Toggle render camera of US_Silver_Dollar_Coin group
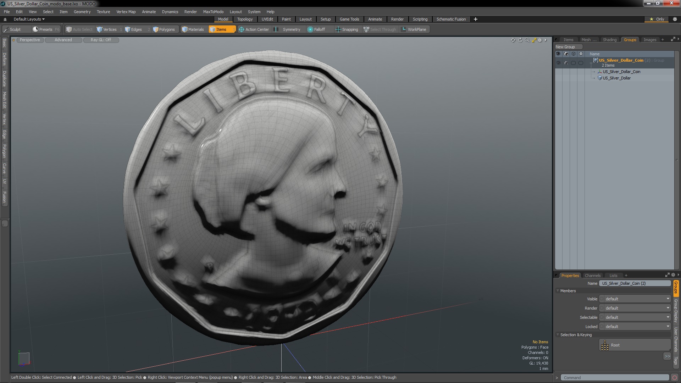681x383 pixels. (x=566, y=63)
